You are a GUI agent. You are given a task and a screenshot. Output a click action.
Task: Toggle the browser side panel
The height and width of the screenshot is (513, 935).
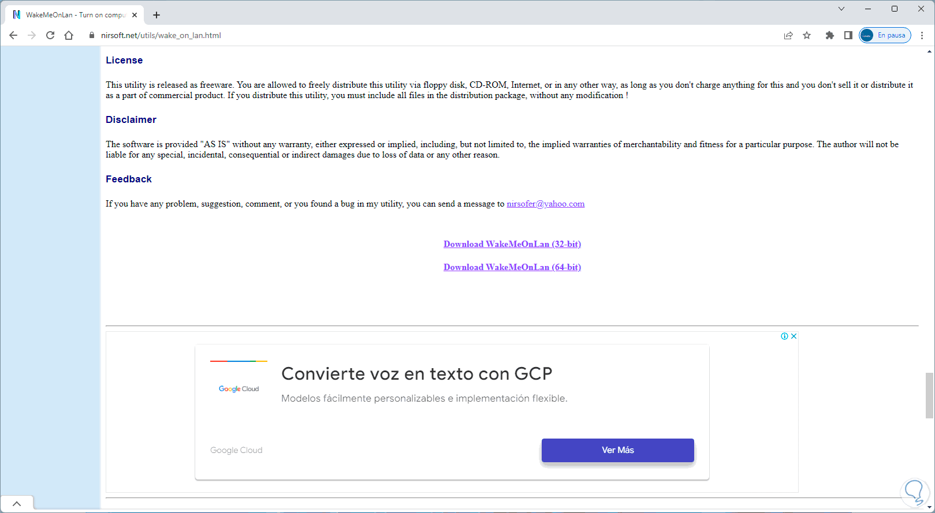pos(848,35)
